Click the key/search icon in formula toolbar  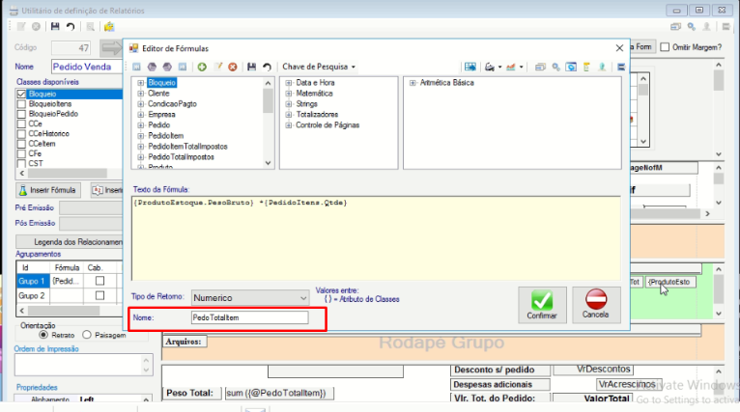555,67
